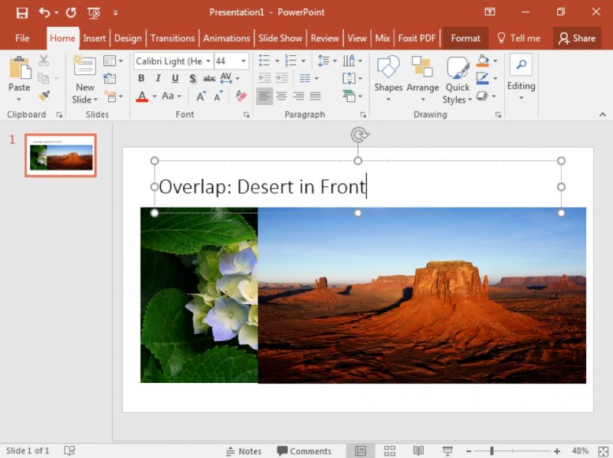Click the Share button
613x458 pixels.
[x=577, y=38]
